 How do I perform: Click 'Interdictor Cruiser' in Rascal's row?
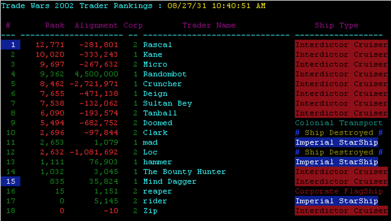341,45
